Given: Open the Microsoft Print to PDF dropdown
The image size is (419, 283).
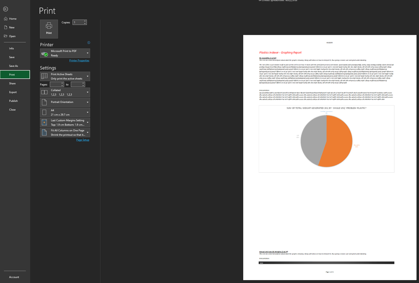Looking at the screenshot, I should click(65, 53).
